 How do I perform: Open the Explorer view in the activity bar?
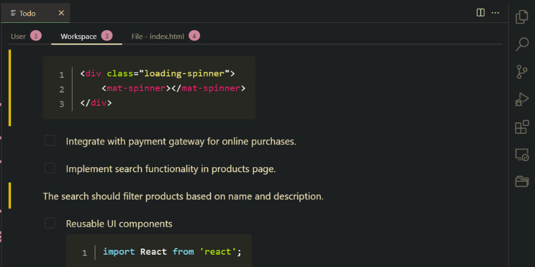coord(522,17)
